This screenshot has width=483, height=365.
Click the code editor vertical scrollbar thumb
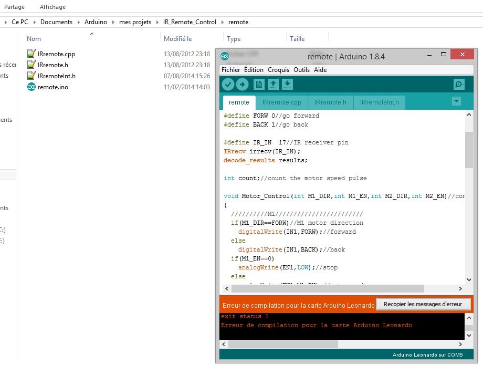point(469,150)
